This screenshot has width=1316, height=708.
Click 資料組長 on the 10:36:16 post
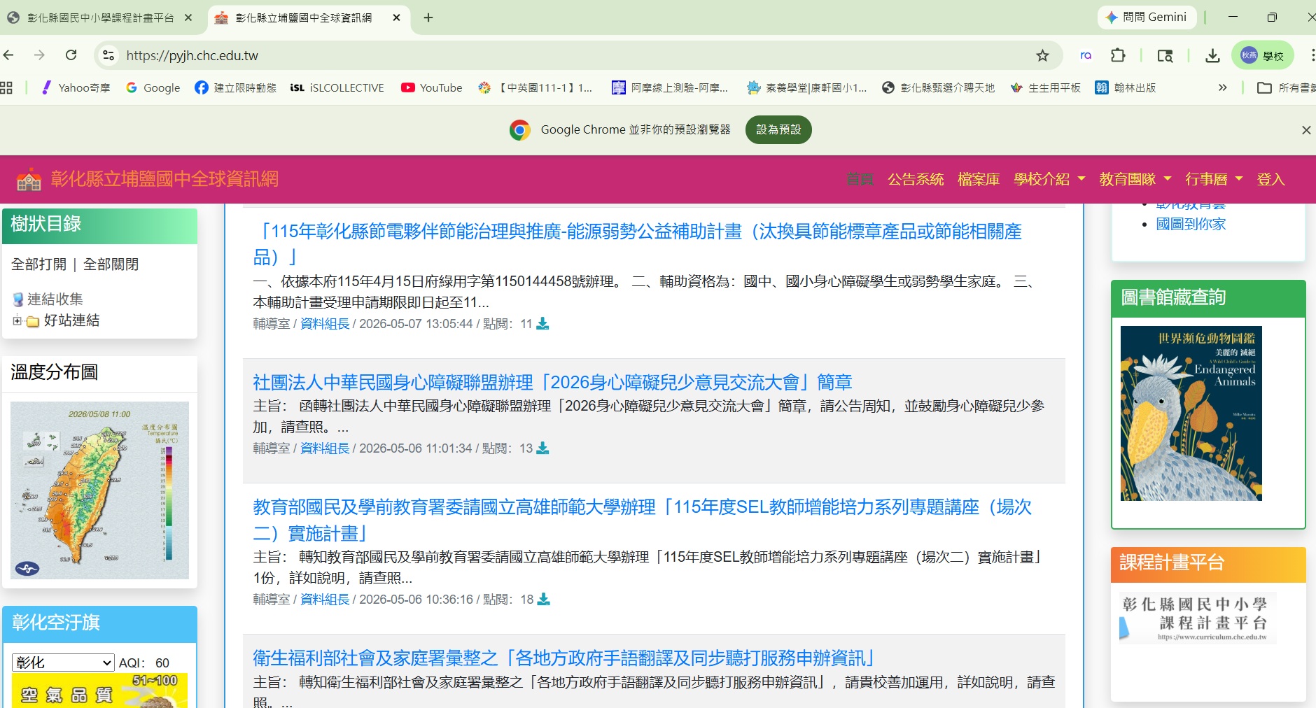[325, 600]
